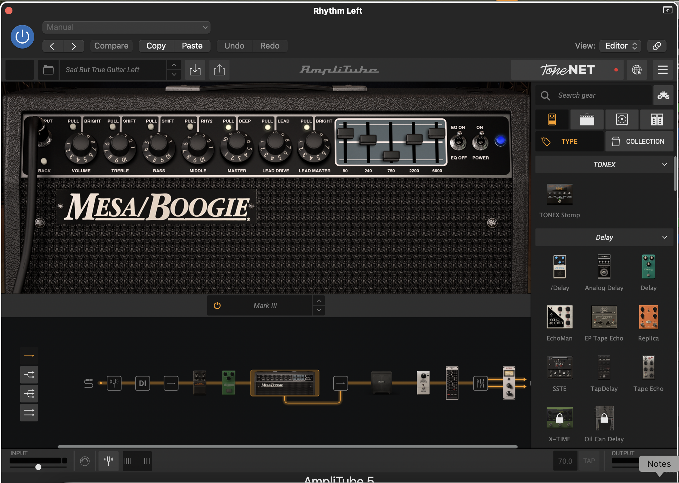This screenshot has width=679, height=483.
Task: Select the three-way split routing icon
Action: click(29, 394)
